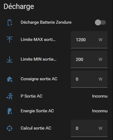
Task: Toggle the Décharge Batterie Zendure switch
Action: click(100, 22)
